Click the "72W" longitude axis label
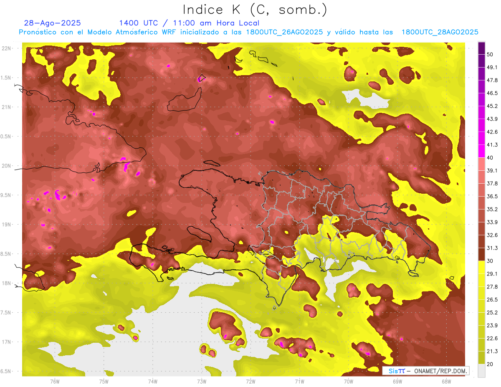The height and width of the screenshot is (387, 501). pyautogui.click(x=250, y=382)
